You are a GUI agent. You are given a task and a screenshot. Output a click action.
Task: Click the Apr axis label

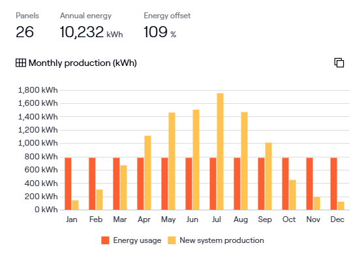point(144,219)
